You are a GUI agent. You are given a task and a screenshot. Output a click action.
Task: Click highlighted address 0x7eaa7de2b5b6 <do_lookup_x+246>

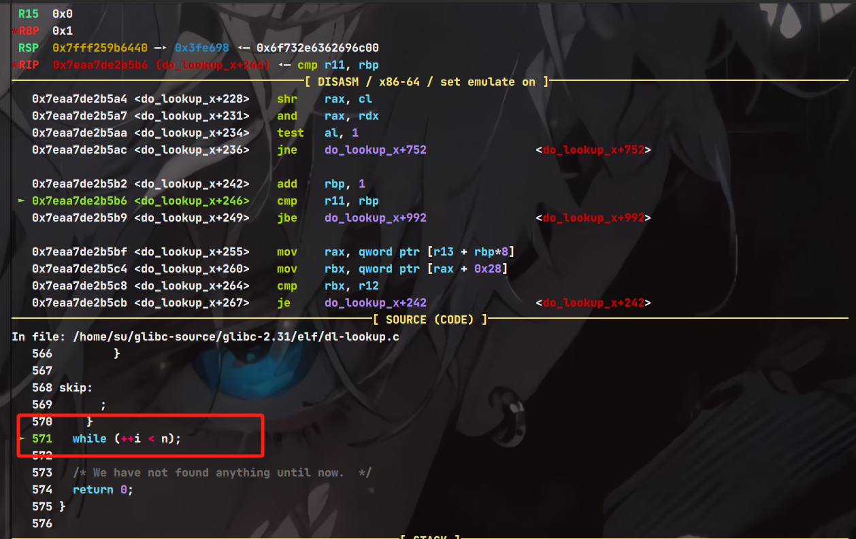(141, 201)
